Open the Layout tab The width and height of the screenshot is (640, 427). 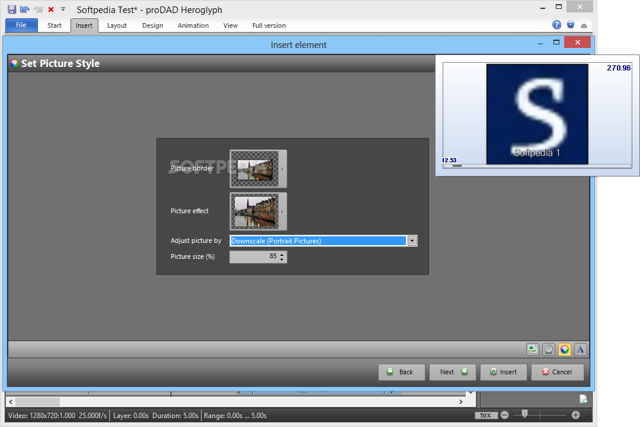117,25
